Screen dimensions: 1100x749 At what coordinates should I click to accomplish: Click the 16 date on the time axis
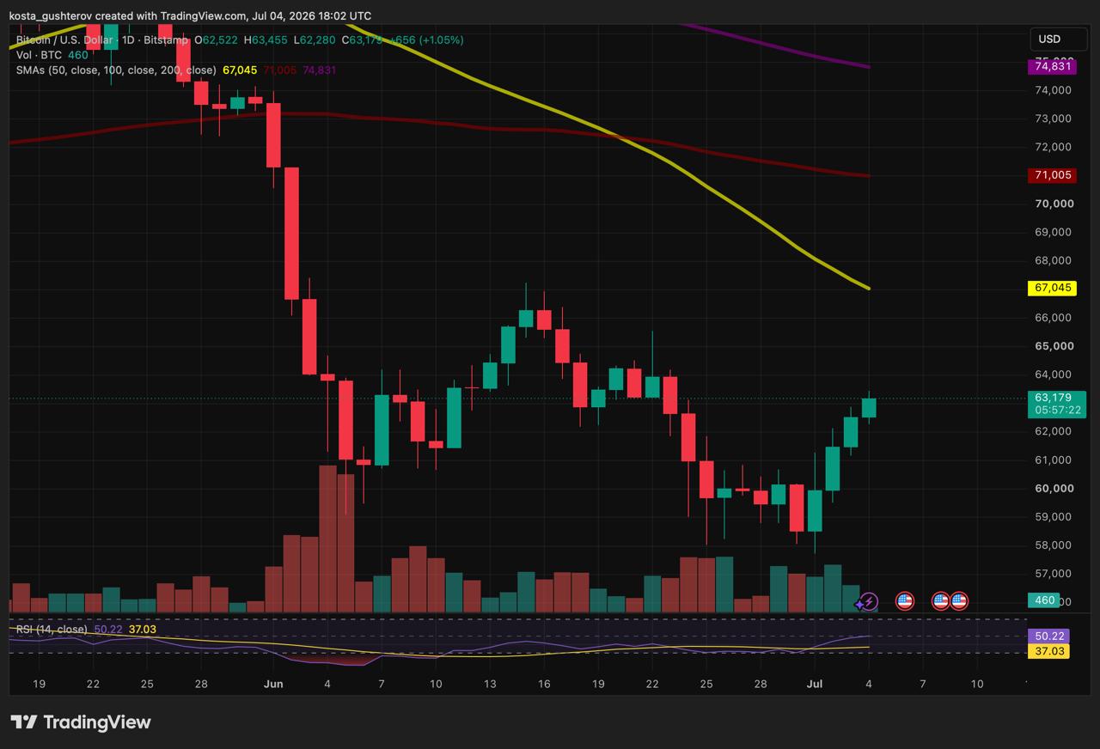coord(544,684)
